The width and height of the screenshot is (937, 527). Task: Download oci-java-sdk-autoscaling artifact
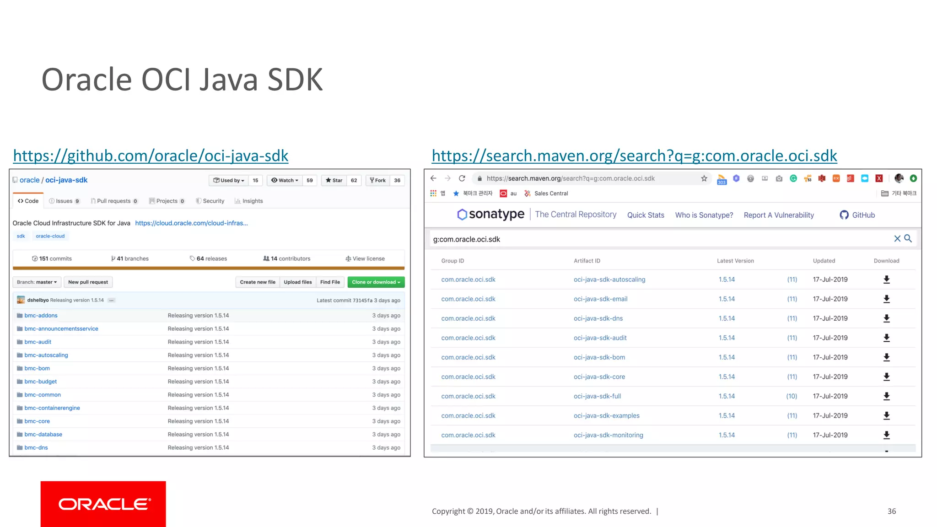(x=886, y=280)
